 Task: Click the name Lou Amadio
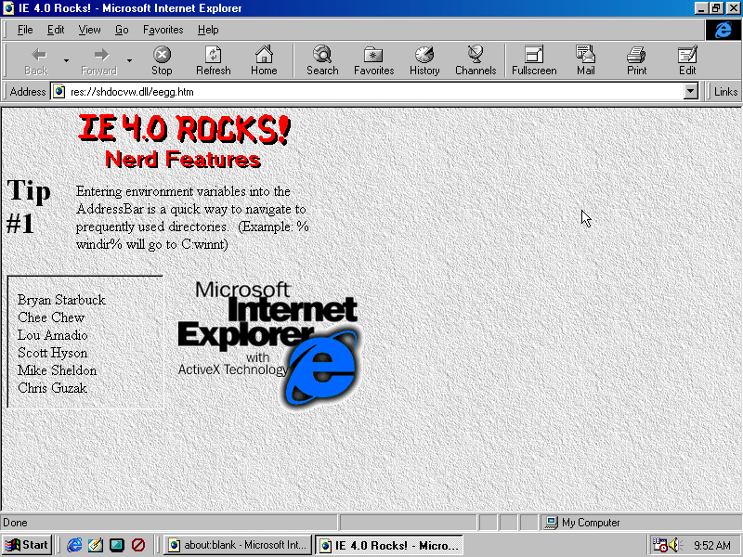pos(53,335)
